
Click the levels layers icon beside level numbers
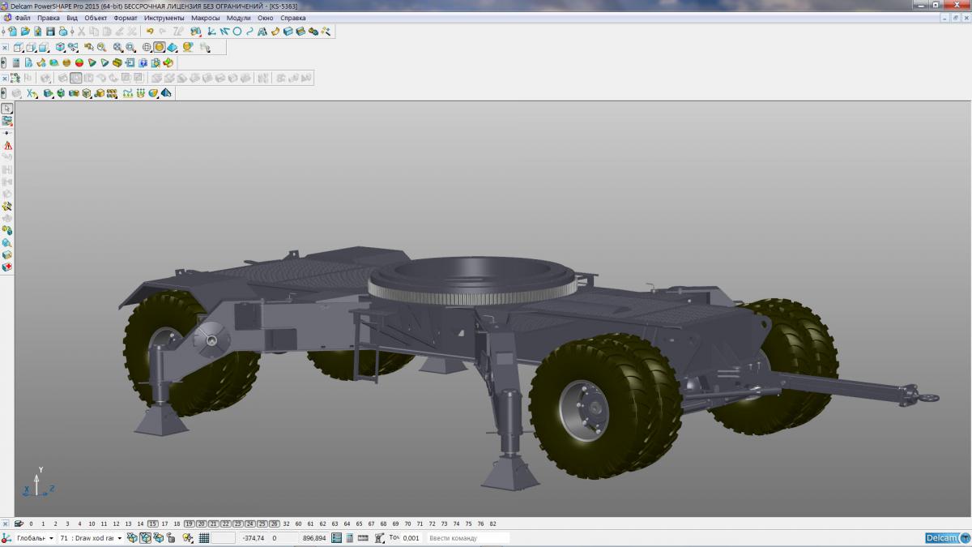coord(18,523)
